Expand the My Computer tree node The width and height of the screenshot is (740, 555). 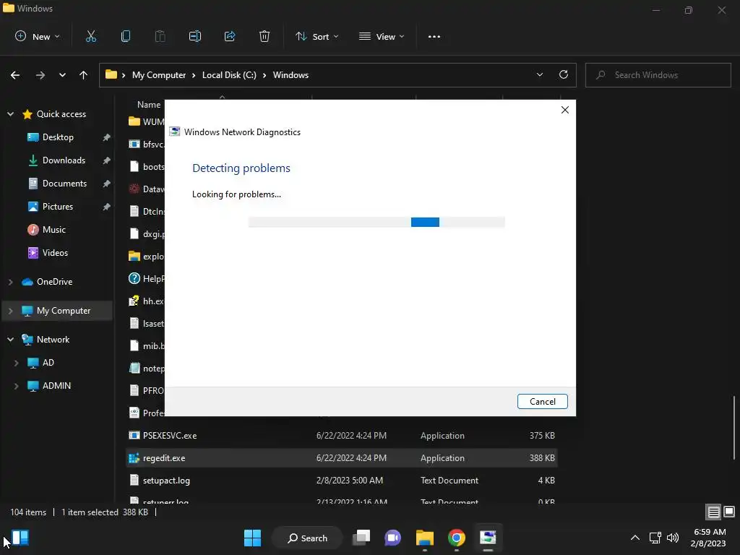click(10, 311)
